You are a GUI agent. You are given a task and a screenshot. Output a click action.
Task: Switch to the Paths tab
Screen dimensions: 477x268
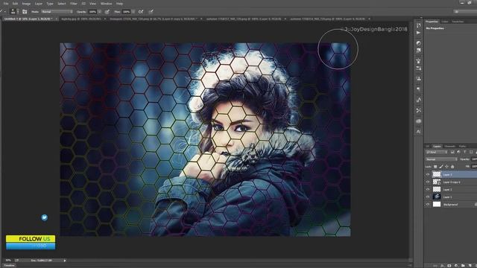click(x=462, y=146)
